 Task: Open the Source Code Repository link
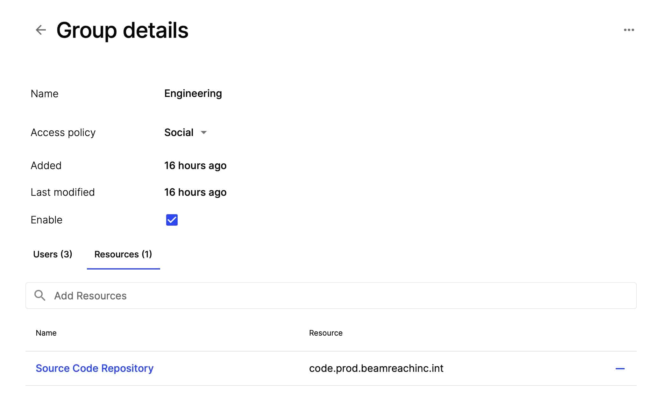tap(95, 368)
